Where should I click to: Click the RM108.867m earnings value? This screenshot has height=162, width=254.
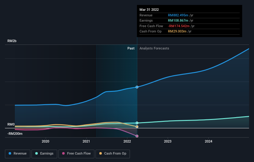point(178,20)
